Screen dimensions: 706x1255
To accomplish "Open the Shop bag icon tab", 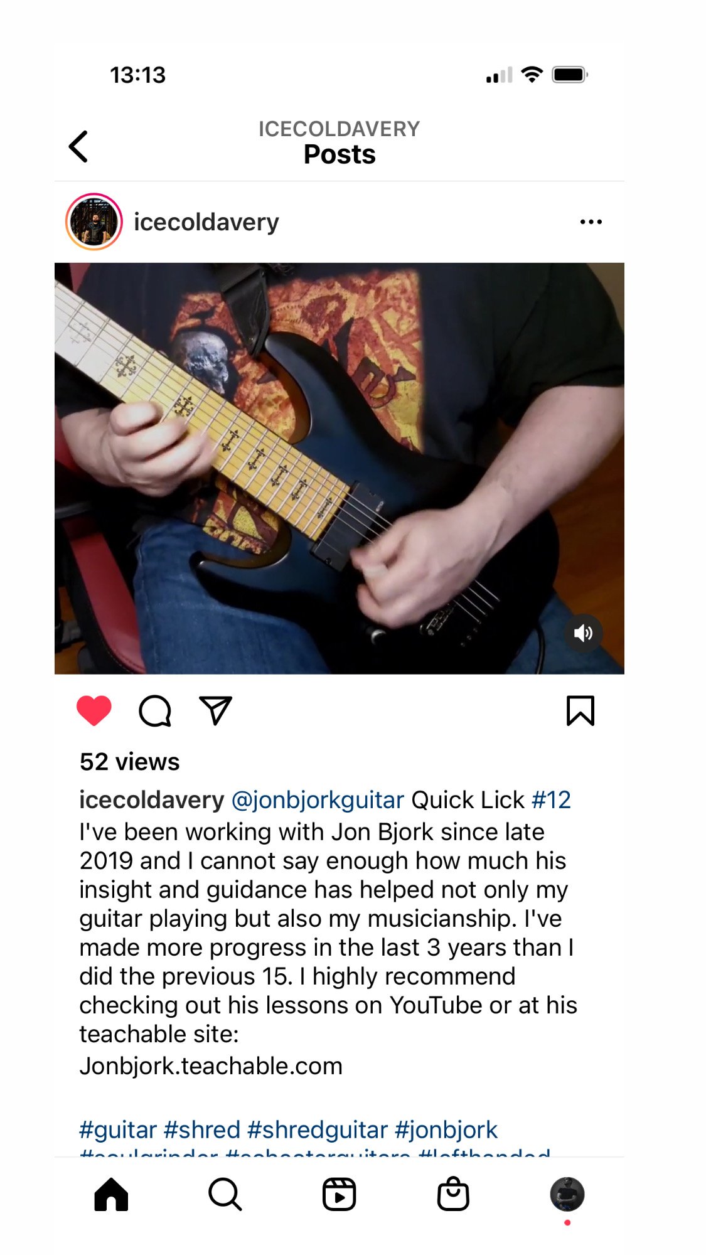I will [x=453, y=1194].
